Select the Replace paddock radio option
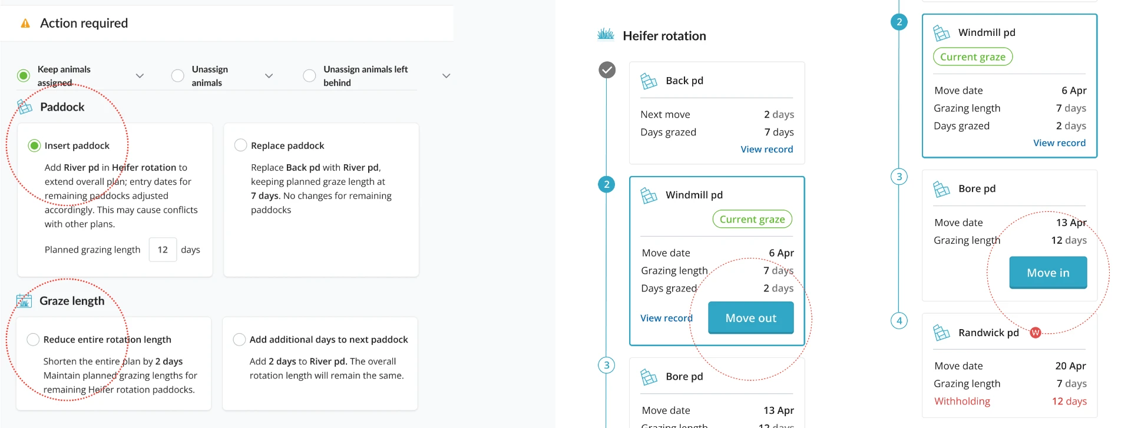 point(240,145)
